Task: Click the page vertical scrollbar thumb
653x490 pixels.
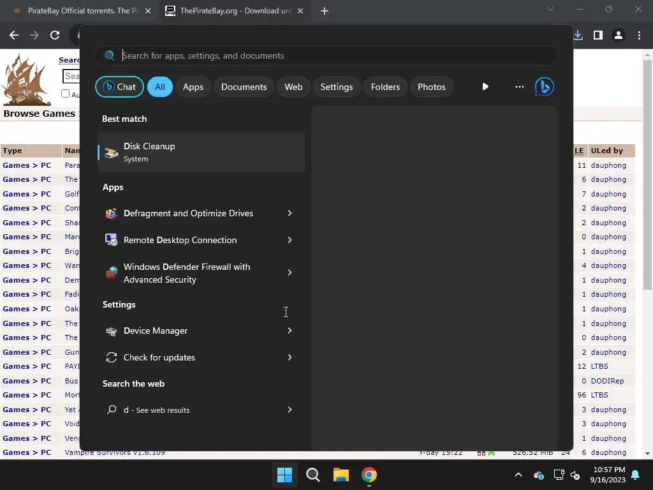Action: click(x=647, y=174)
